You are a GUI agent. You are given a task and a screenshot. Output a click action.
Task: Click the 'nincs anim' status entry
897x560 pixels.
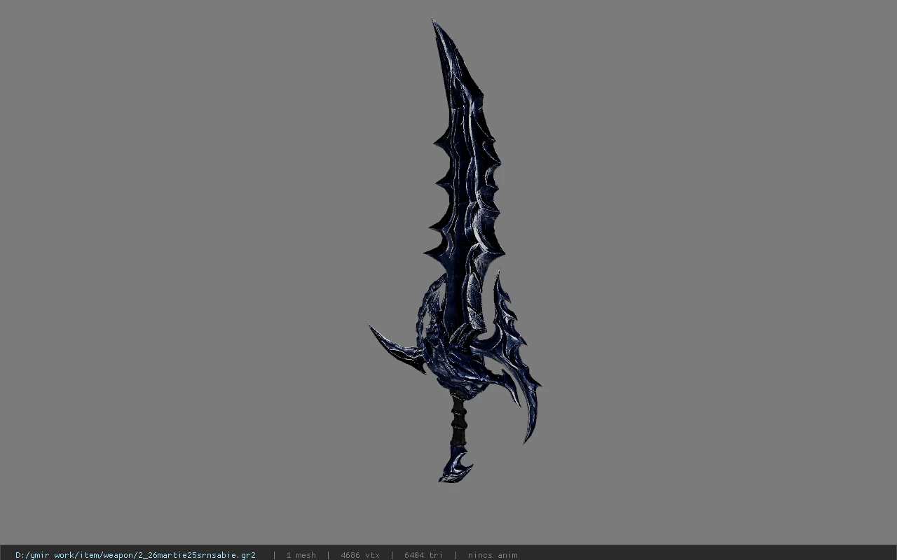(493, 555)
